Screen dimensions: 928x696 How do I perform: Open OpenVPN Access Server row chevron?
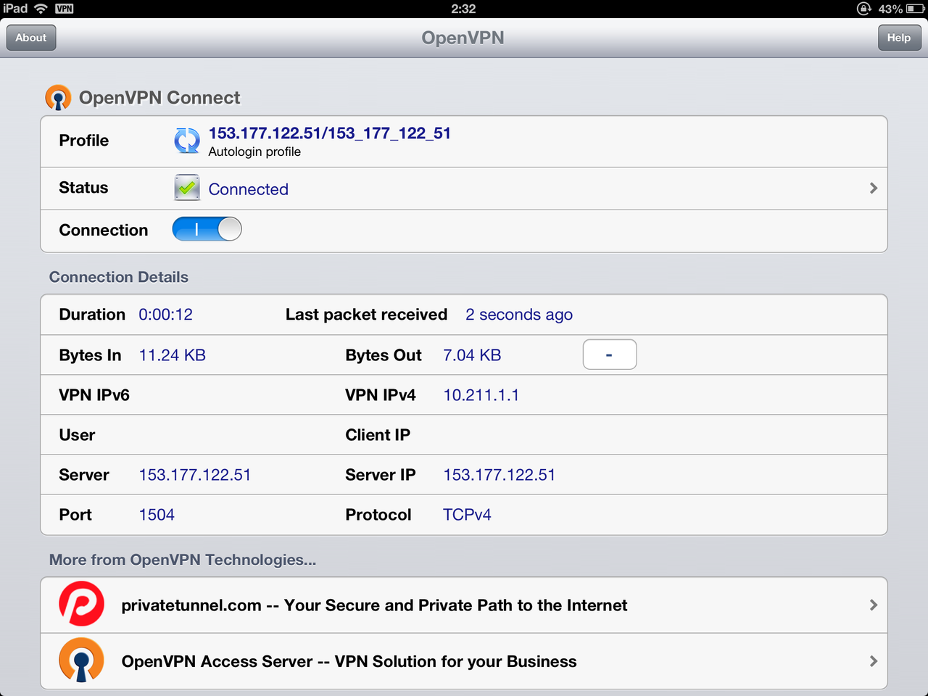click(874, 661)
